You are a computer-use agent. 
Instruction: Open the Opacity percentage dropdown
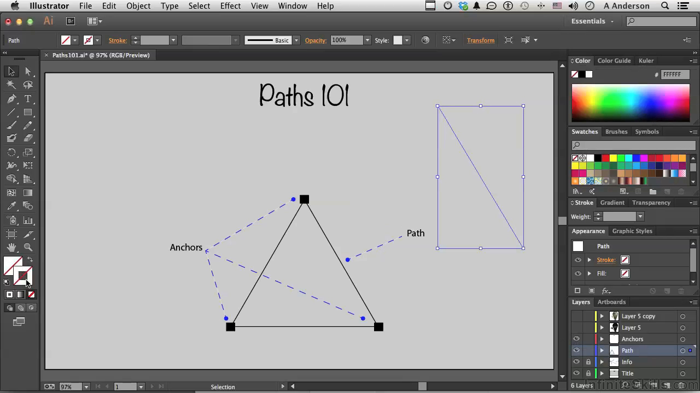point(367,40)
